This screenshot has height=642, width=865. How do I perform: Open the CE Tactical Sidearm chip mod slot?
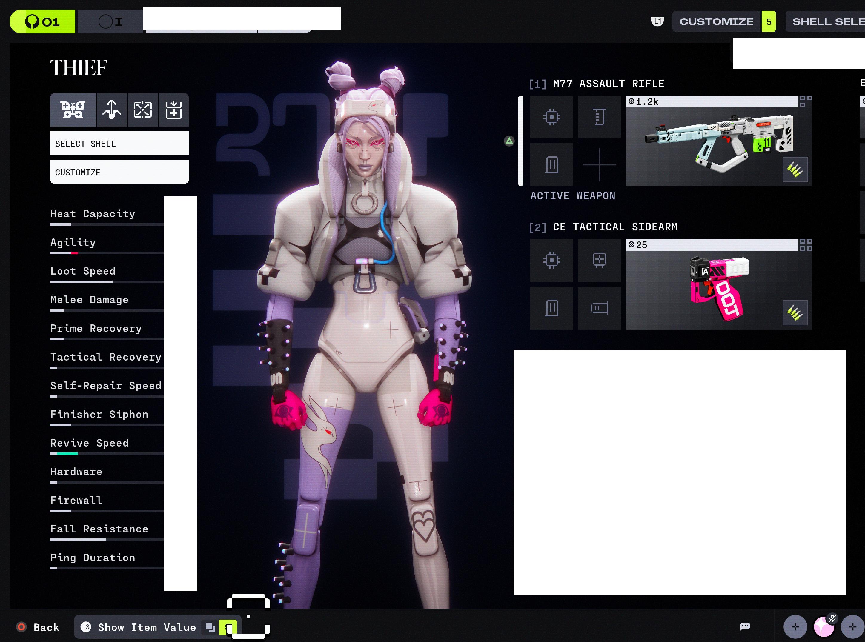552,260
